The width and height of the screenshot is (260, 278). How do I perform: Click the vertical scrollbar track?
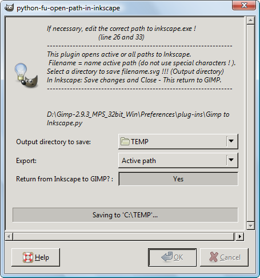(x=250, y=123)
